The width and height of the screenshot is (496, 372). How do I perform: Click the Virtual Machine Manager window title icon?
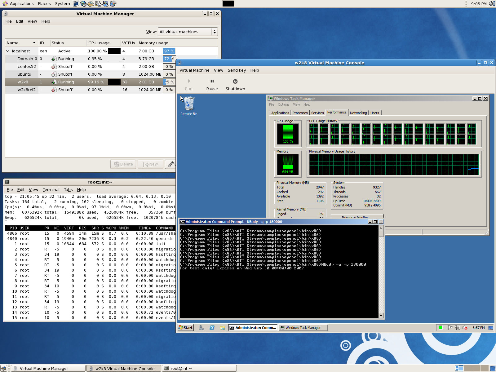pyautogui.click(x=6, y=14)
